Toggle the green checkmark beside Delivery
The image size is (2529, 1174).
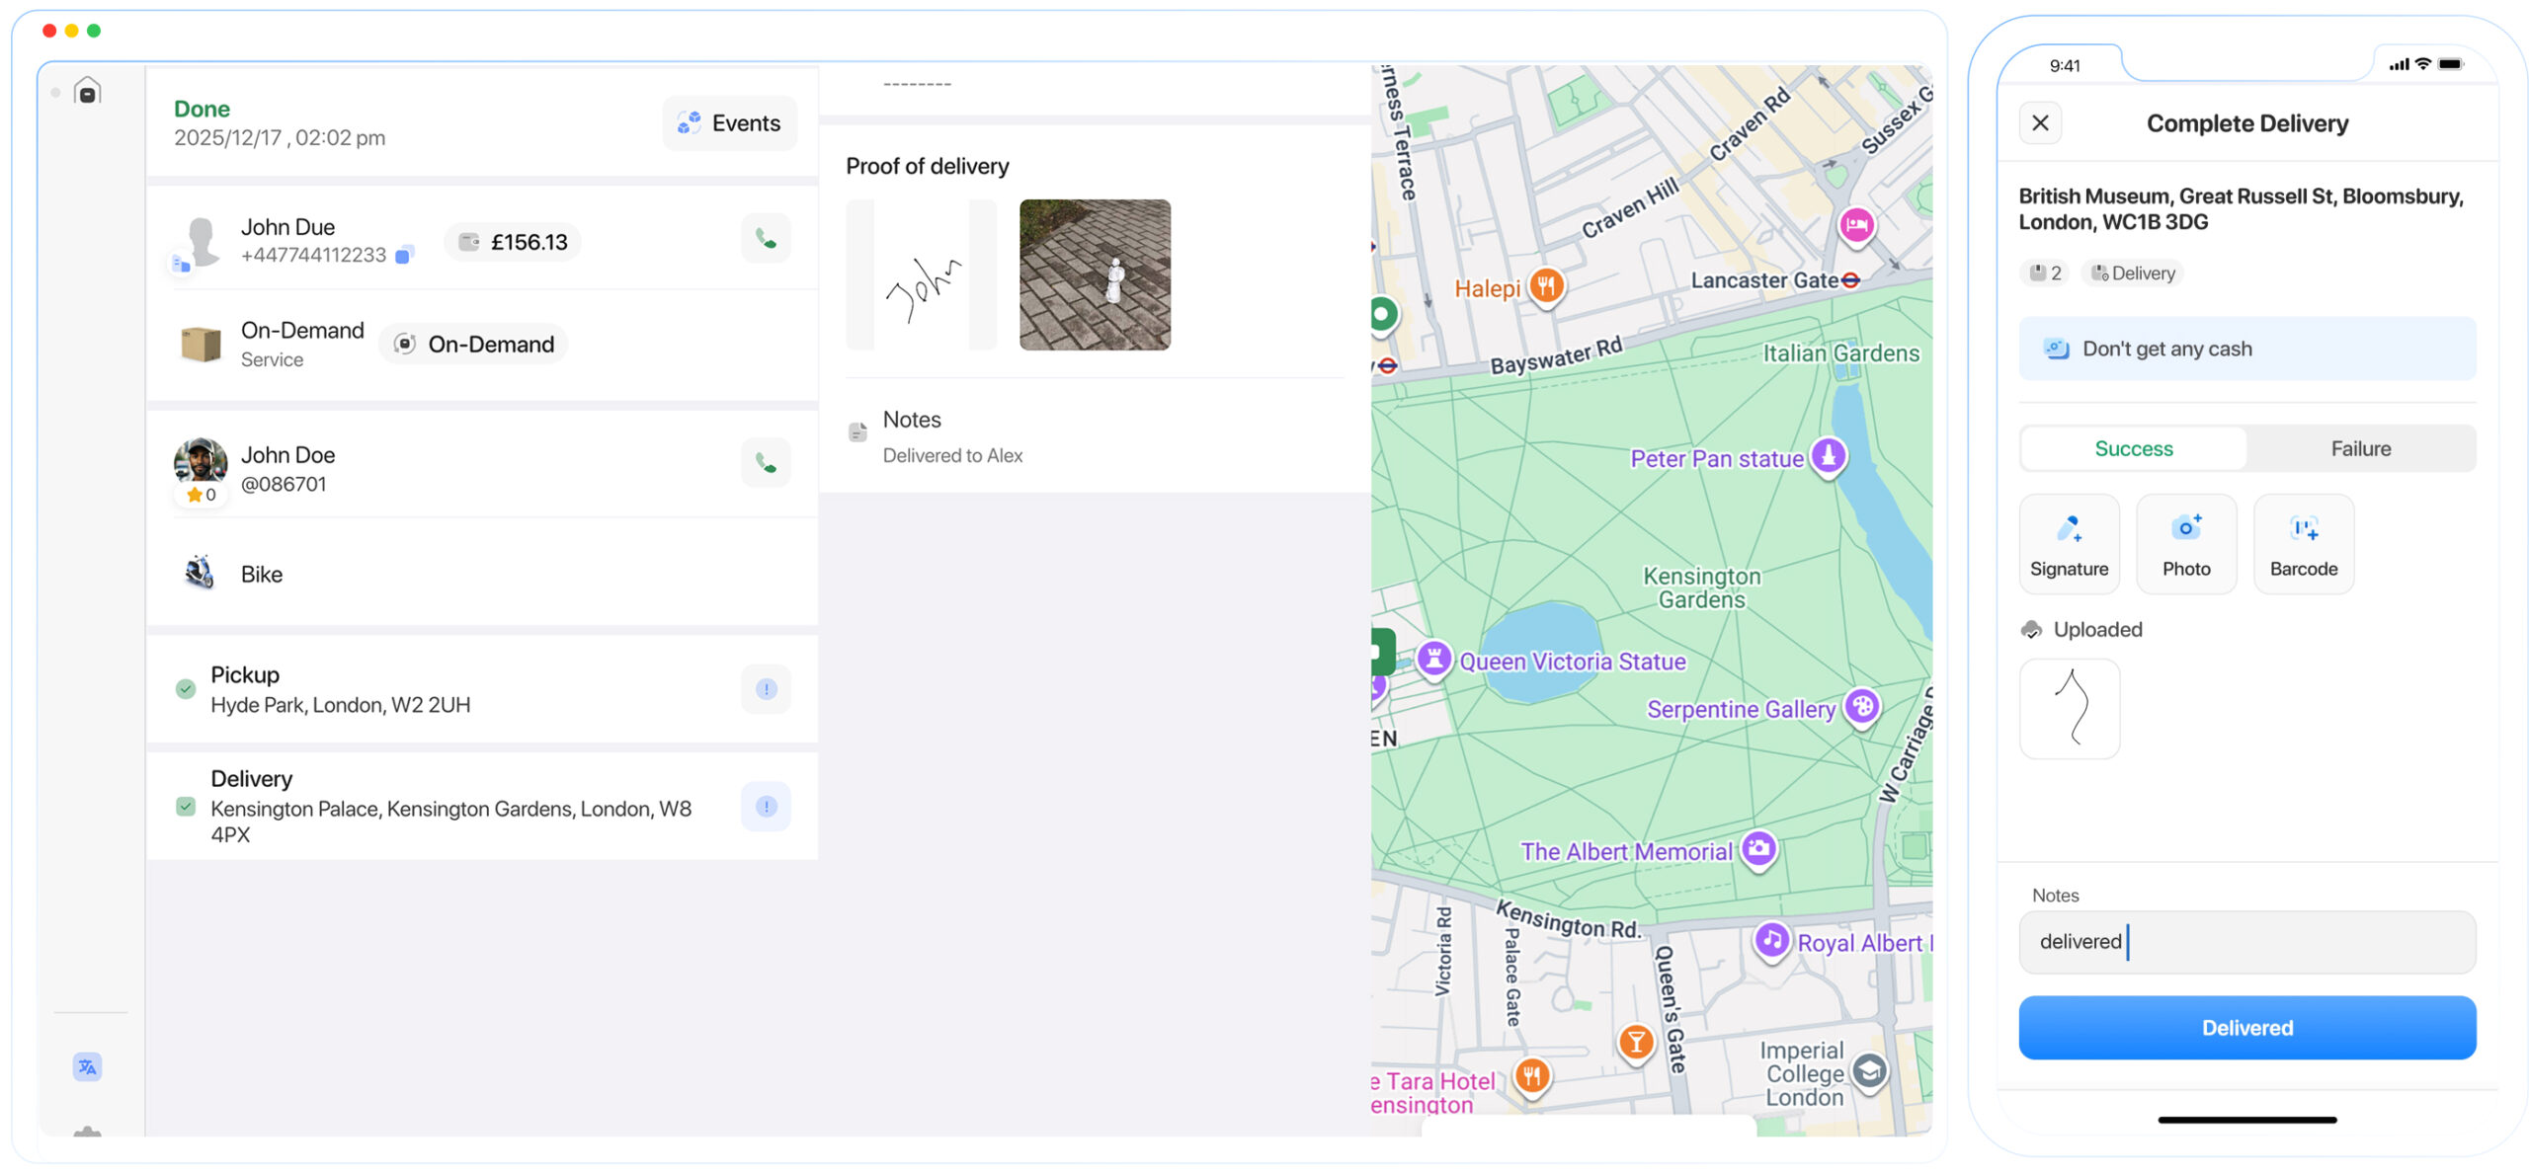pos(186,807)
